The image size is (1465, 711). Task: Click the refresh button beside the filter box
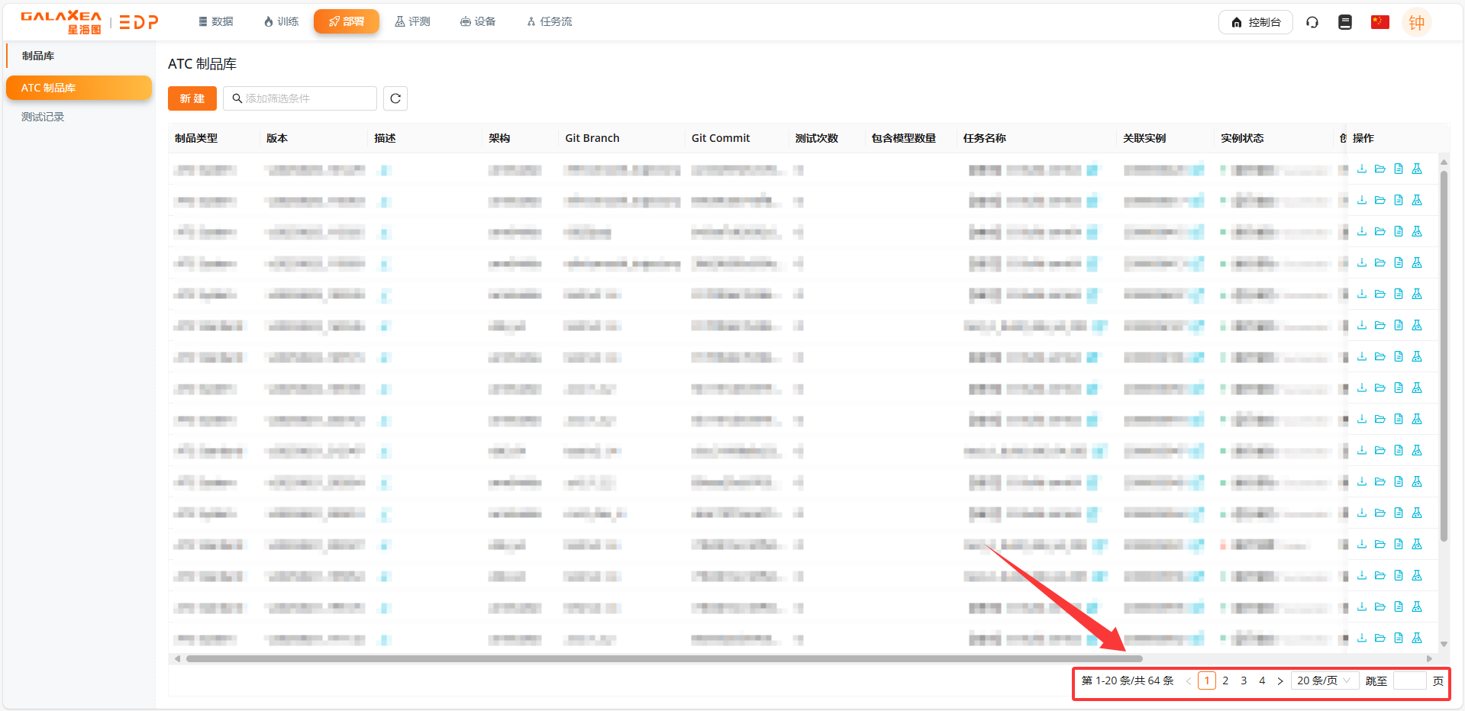tap(395, 98)
